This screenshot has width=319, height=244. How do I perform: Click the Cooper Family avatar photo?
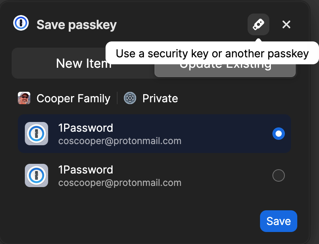24,98
